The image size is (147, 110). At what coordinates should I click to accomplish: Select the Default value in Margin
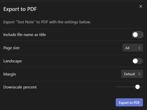[130, 74]
